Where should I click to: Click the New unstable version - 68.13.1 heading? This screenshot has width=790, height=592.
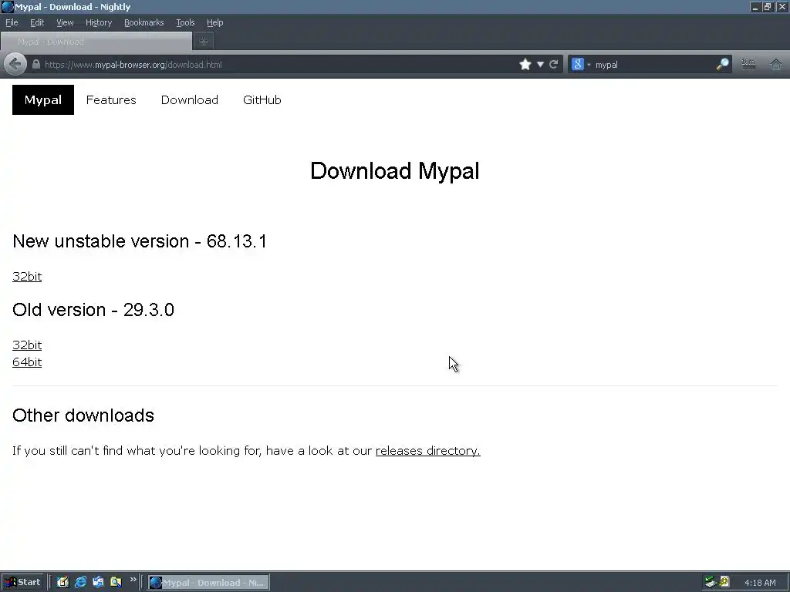pos(140,241)
